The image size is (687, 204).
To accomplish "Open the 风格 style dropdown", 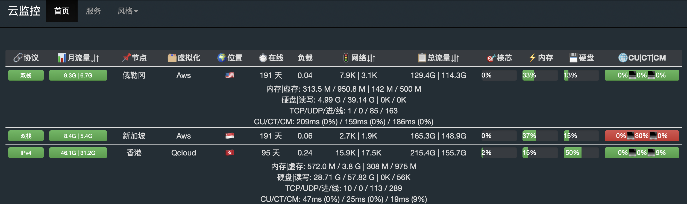I will pyautogui.click(x=128, y=11).
